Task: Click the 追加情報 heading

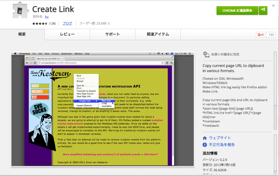Action: click(210, 153)
